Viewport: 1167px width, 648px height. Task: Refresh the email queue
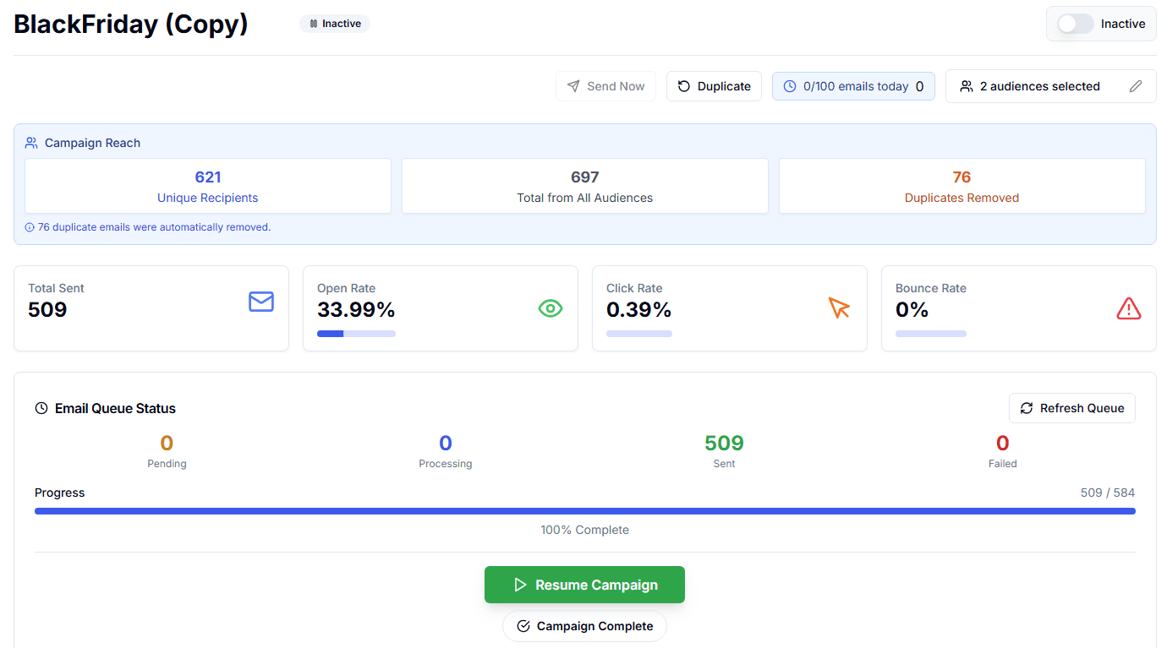tap(1071, 408)
